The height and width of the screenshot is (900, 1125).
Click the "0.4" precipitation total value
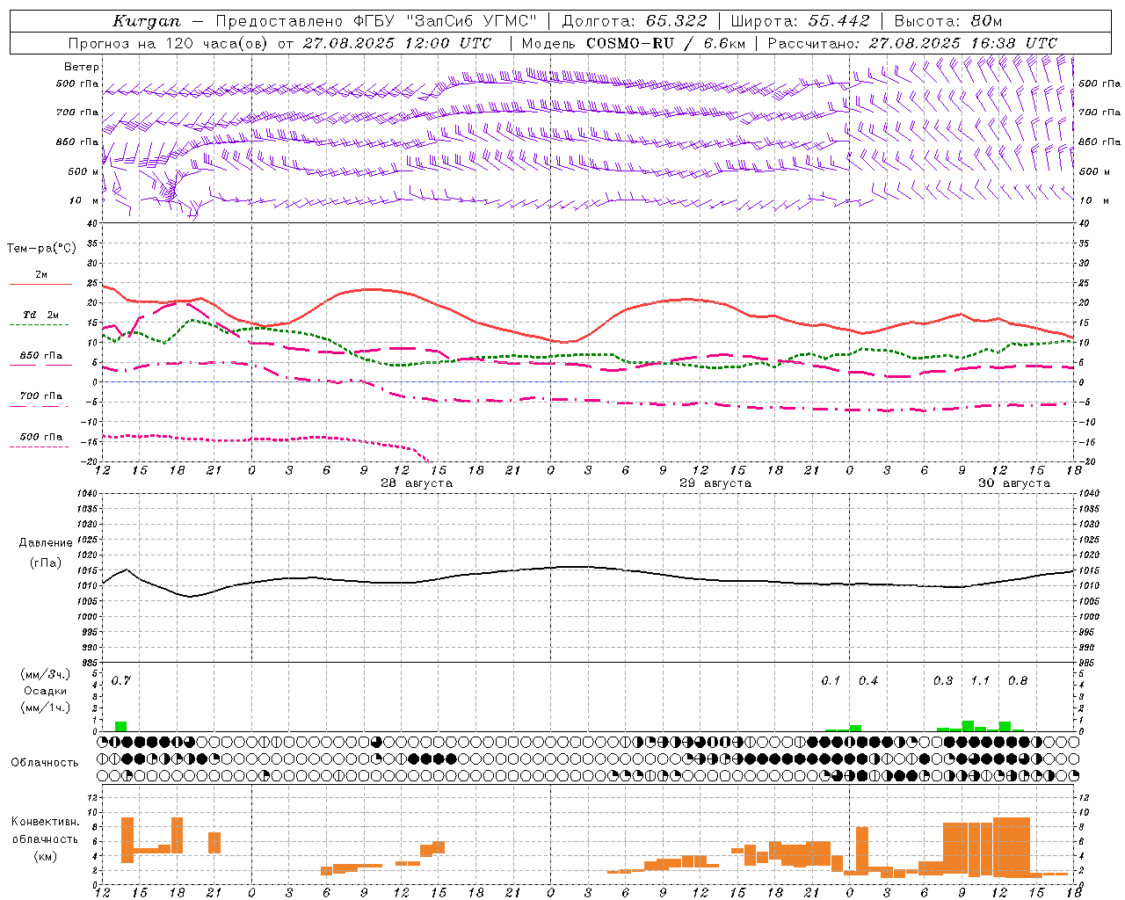pos(868,680)
